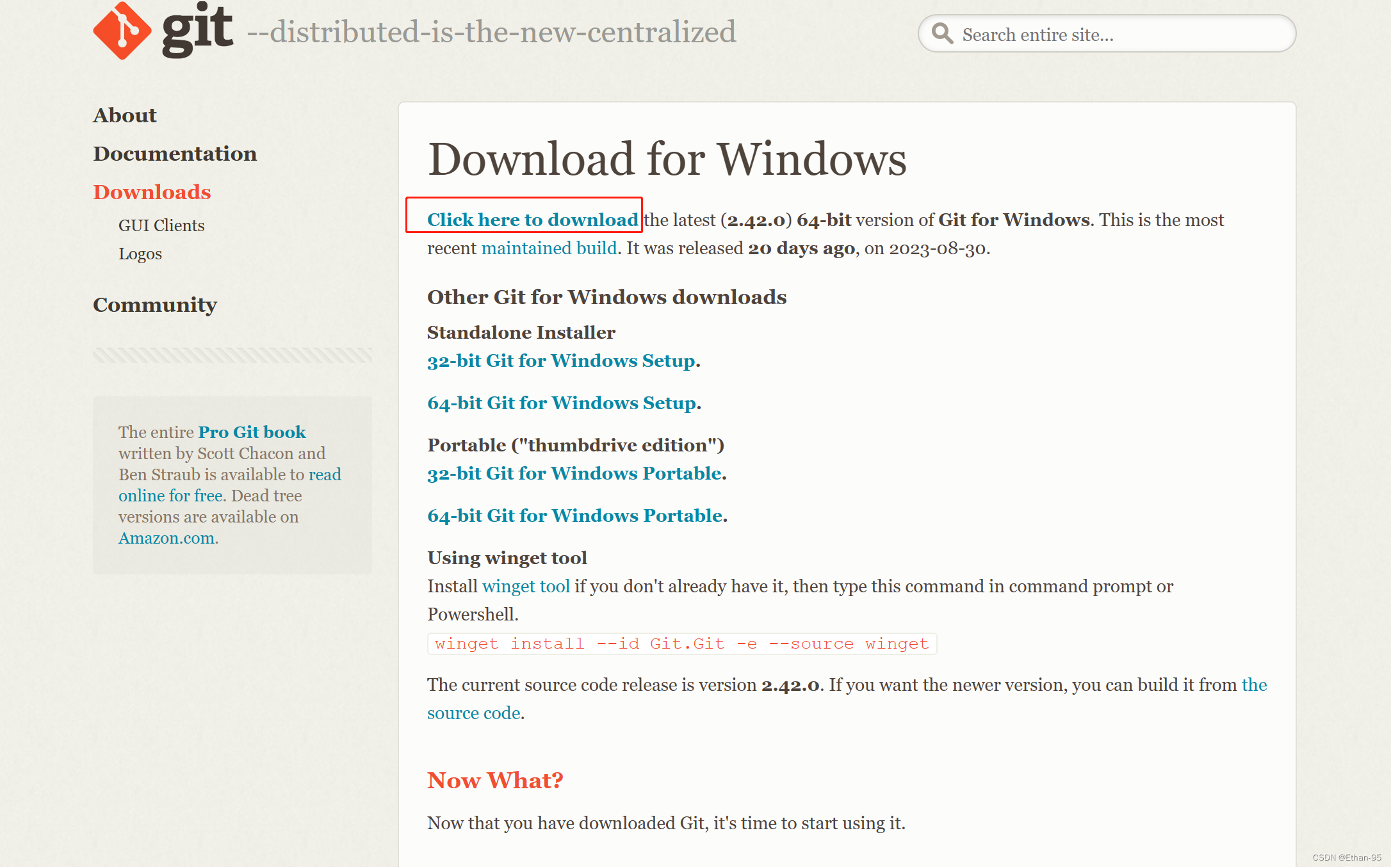
Task: Download 32-bit Git for Windows Portable
Action: point(574,473)
